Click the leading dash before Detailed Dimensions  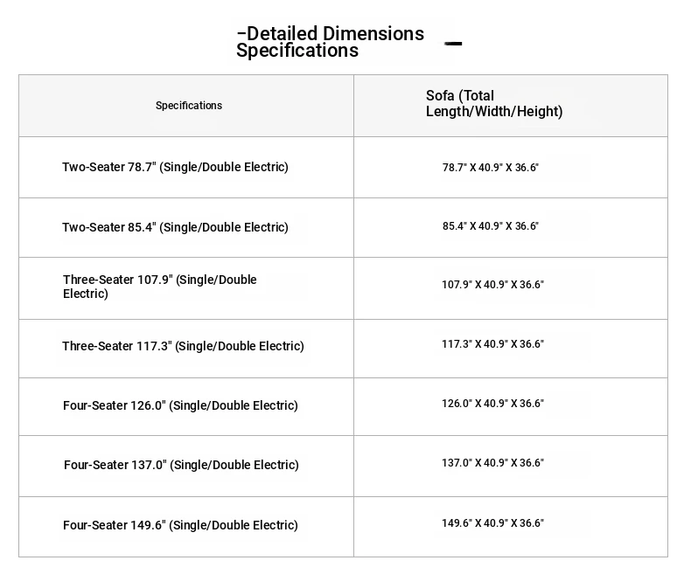click(241, 33)
